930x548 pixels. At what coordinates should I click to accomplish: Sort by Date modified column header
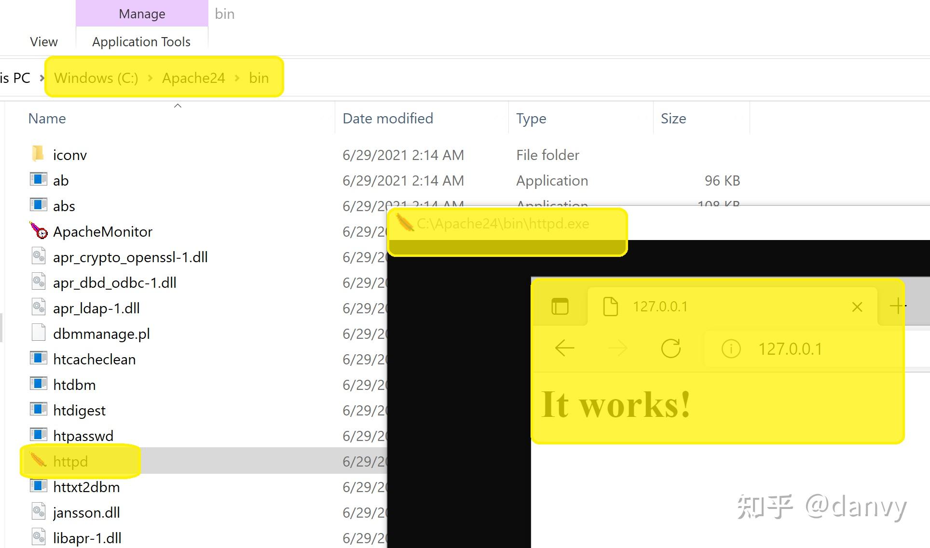pyautogui.click(x=388, y=119)
